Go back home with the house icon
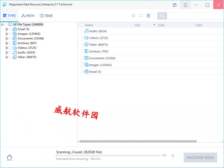This screenshot has height=168, width=224. tap(10, 157)
